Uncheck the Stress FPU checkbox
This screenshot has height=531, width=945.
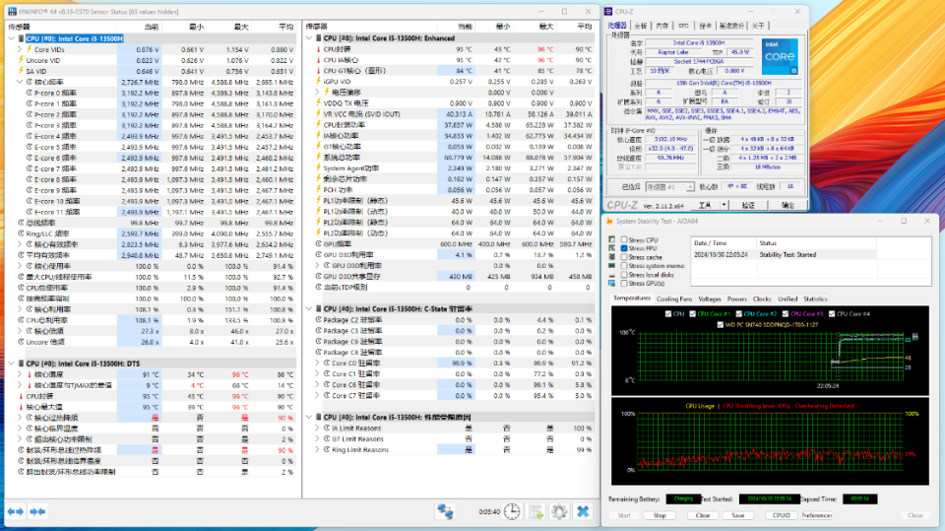(624, 248)
